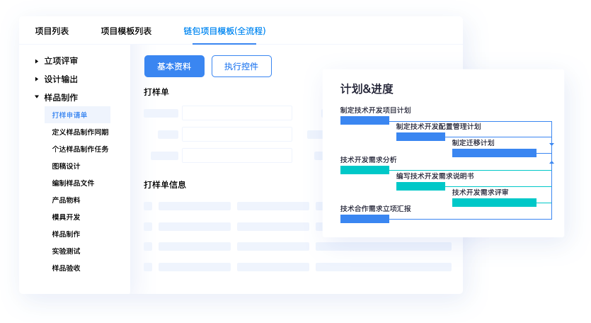This screenshot has height=323, width=591.
Task: Select 个达样品制作任务 item
Action: pyautogui.click(x=80, y=149)
